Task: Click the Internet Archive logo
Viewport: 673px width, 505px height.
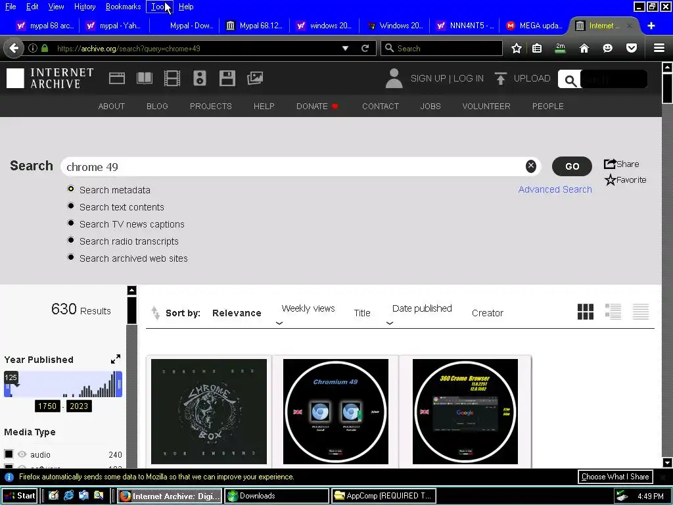Action: click(50, 78)
